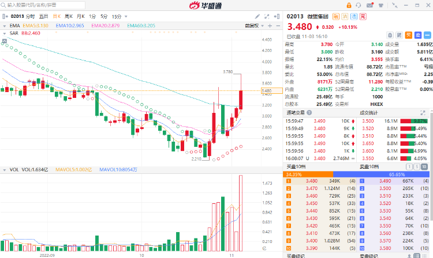Click 成交统计 trade statistics header
The height and width of the screenshot is (258, 433).
coord(369,113)
